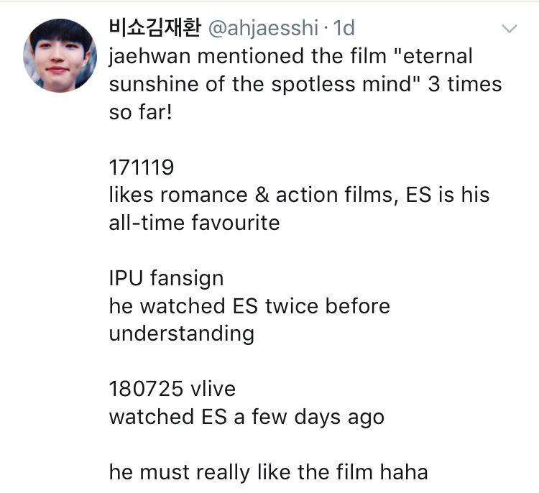
Task: Open the profile picture of 비쇼김재환
Action: point(60,55)
